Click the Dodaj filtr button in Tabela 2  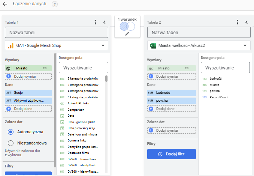click(x=171, y=154)
